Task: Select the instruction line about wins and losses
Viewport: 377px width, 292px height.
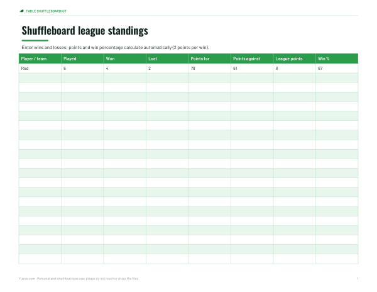Action: click(115, 47)
